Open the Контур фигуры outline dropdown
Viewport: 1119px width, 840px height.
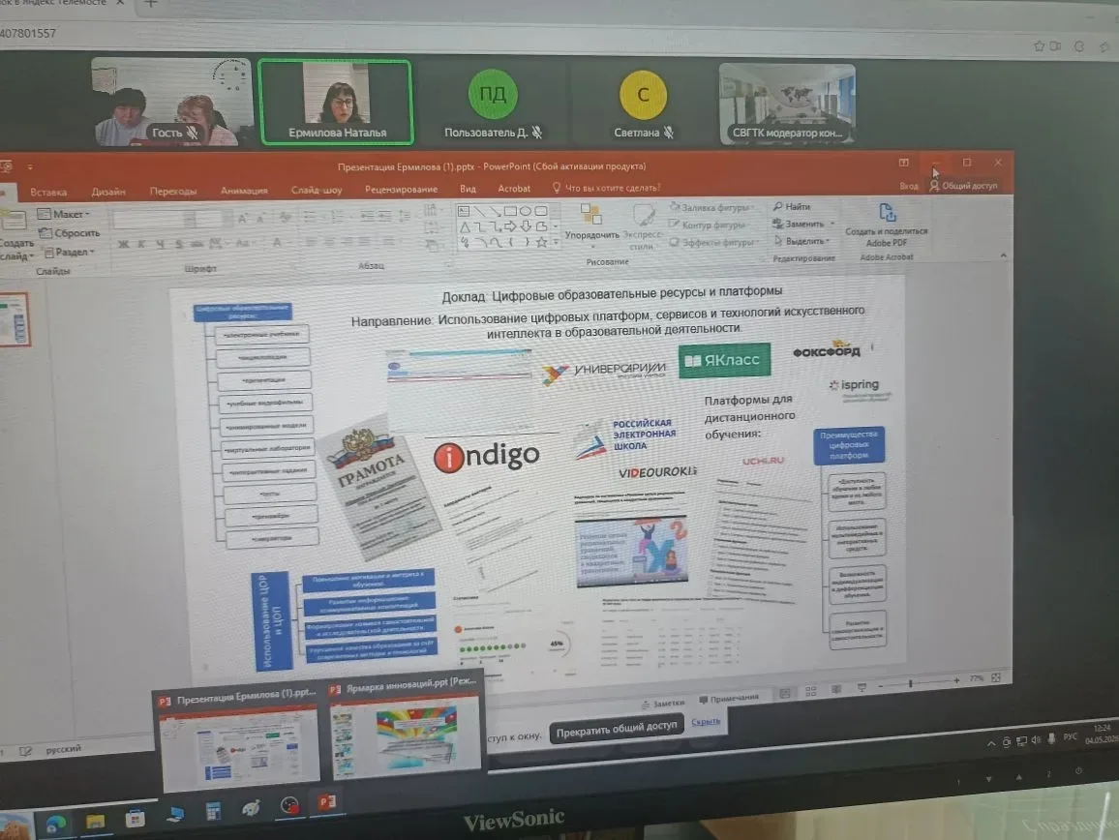click(708, 225)
